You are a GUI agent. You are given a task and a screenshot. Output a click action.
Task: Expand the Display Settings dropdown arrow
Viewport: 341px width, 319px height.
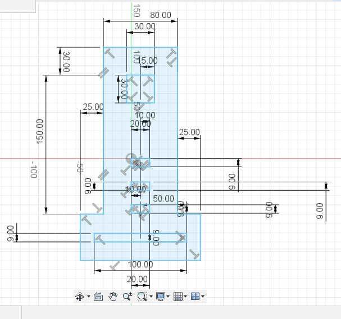(168, 296)
